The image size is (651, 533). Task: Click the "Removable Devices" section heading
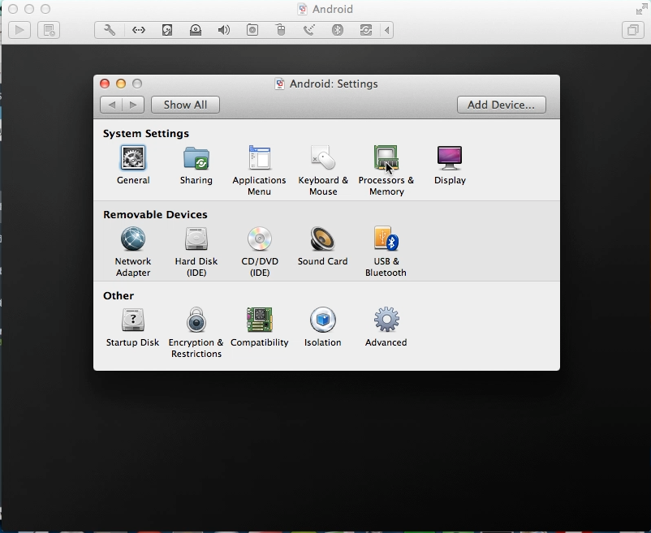155,214
